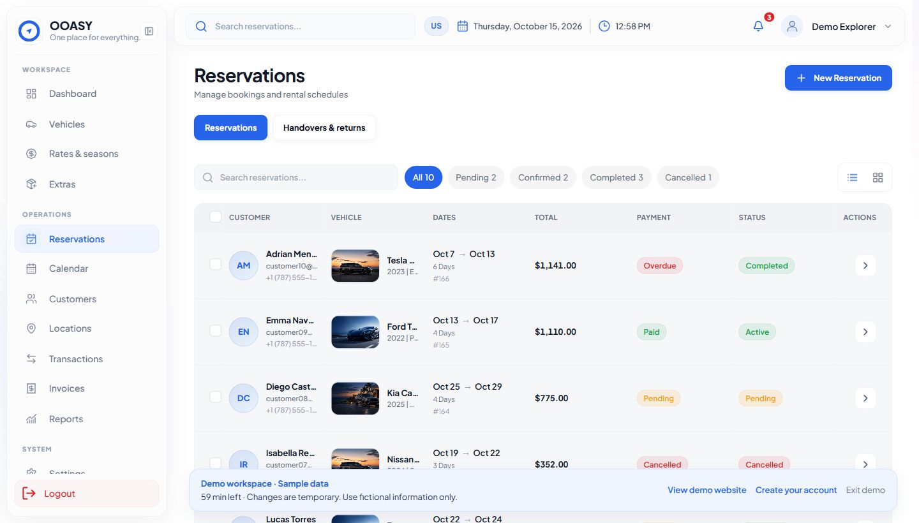The image size is (919, 523).
Task: Click the clock icon beside 12:58 PM
Action: point(604,26)
